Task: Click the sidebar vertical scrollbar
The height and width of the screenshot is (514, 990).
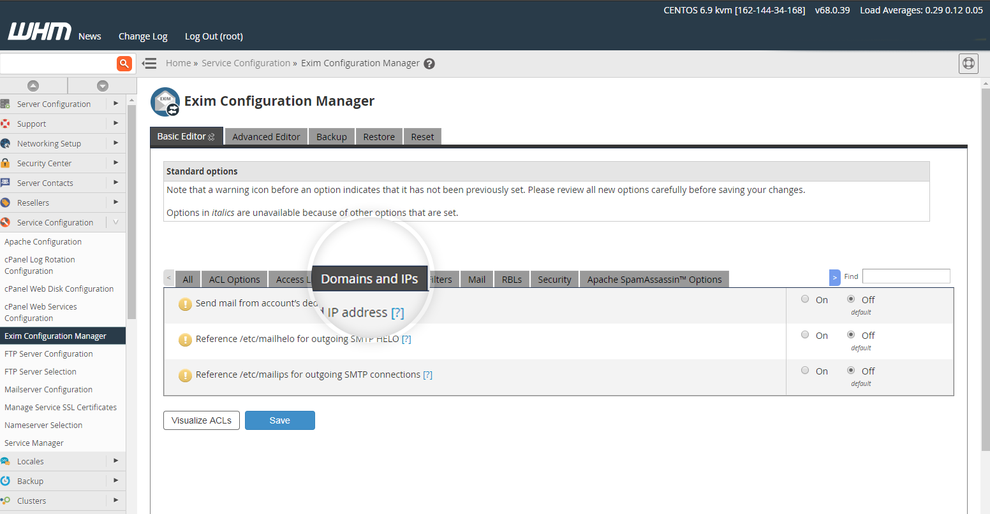Action: pos(131,211)
